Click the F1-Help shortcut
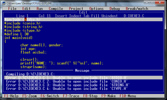The height and width of the screenshot is (100, 167). click(11, 96)
